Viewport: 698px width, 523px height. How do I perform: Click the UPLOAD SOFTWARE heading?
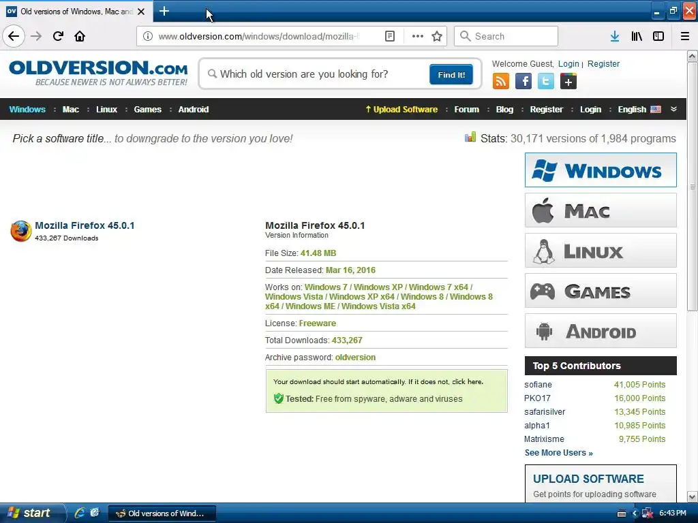tap(588, 479)
